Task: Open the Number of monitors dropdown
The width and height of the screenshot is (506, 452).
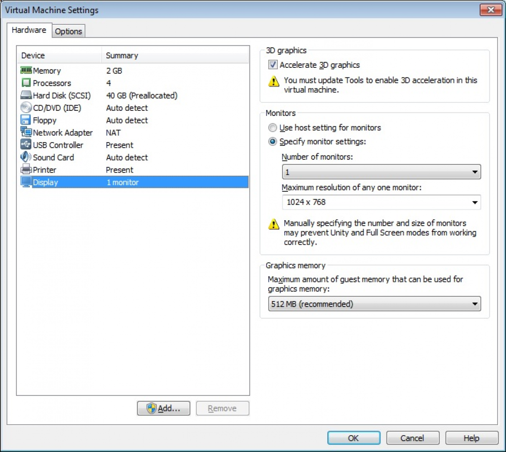Action: tap(381, 172)
